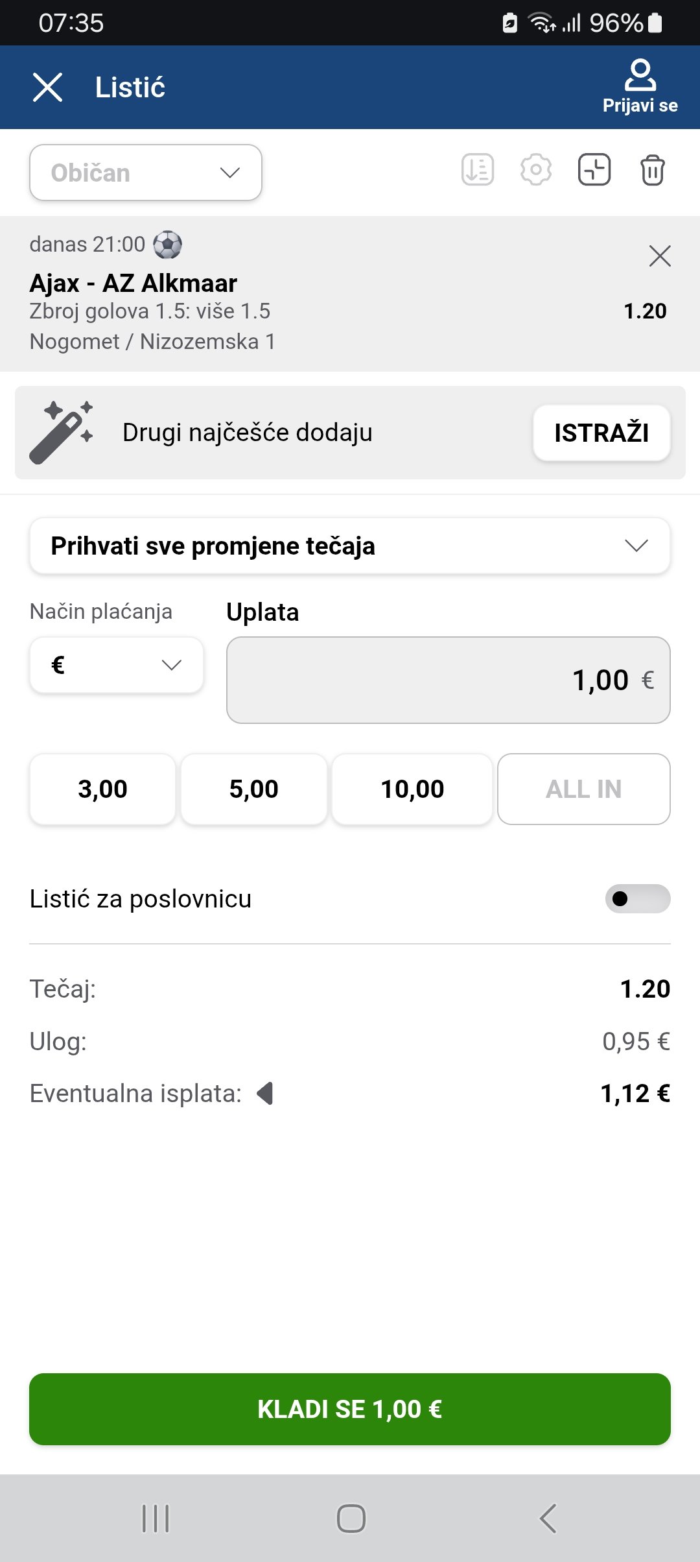This screenshot has height=1562, width=700.
Task: Remove Ajax - AZ Alkmaar selection
Action: [x=660, y=256]
